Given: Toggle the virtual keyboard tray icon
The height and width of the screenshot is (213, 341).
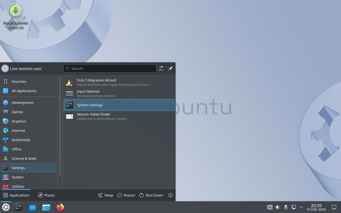Looking at the screenshot, I should [270, 207].
